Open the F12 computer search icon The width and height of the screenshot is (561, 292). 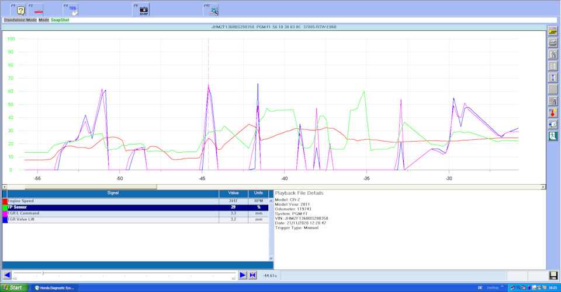click(x=212, y=10)
